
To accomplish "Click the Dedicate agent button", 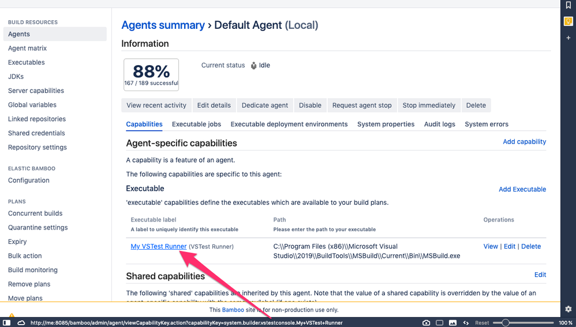I will pos(265,106).
